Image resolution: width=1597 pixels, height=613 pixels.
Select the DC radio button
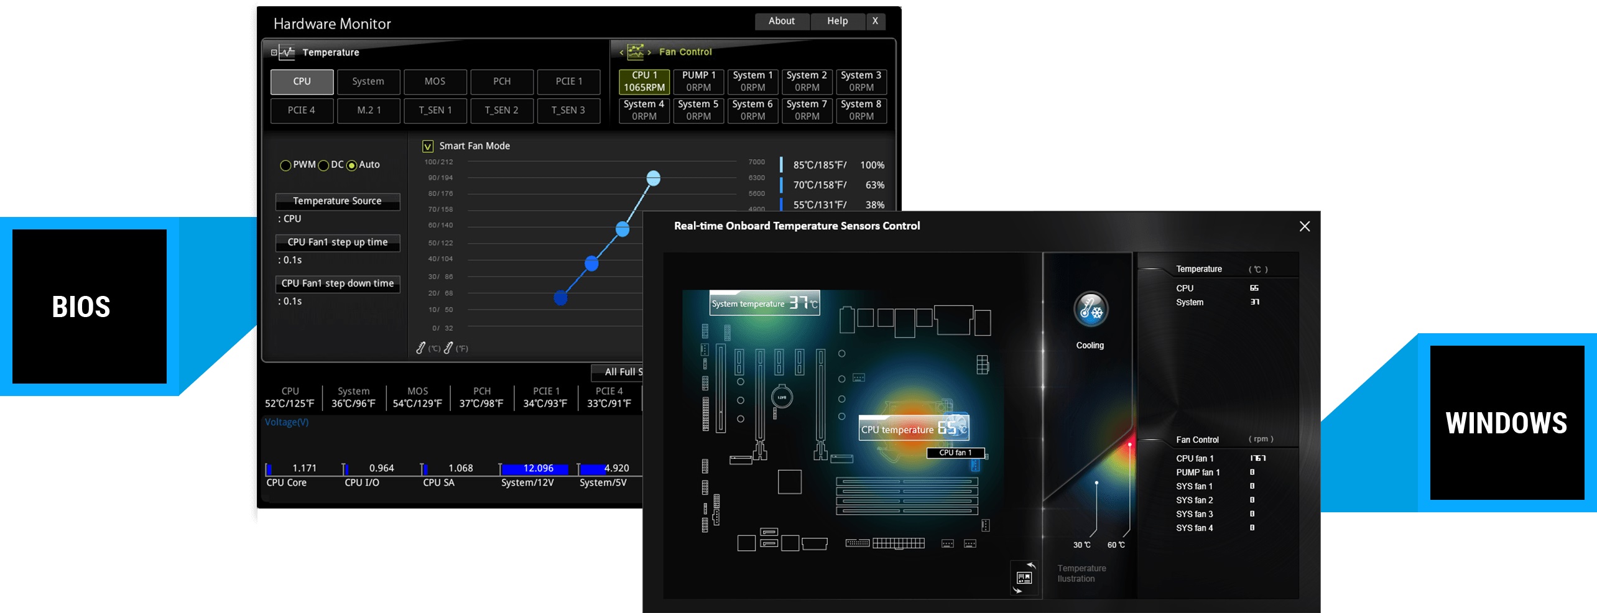(x=323, y=165)
